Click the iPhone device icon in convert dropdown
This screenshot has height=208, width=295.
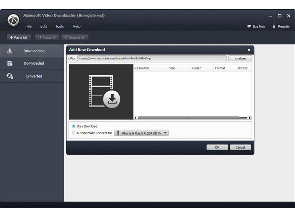point(118,133)
